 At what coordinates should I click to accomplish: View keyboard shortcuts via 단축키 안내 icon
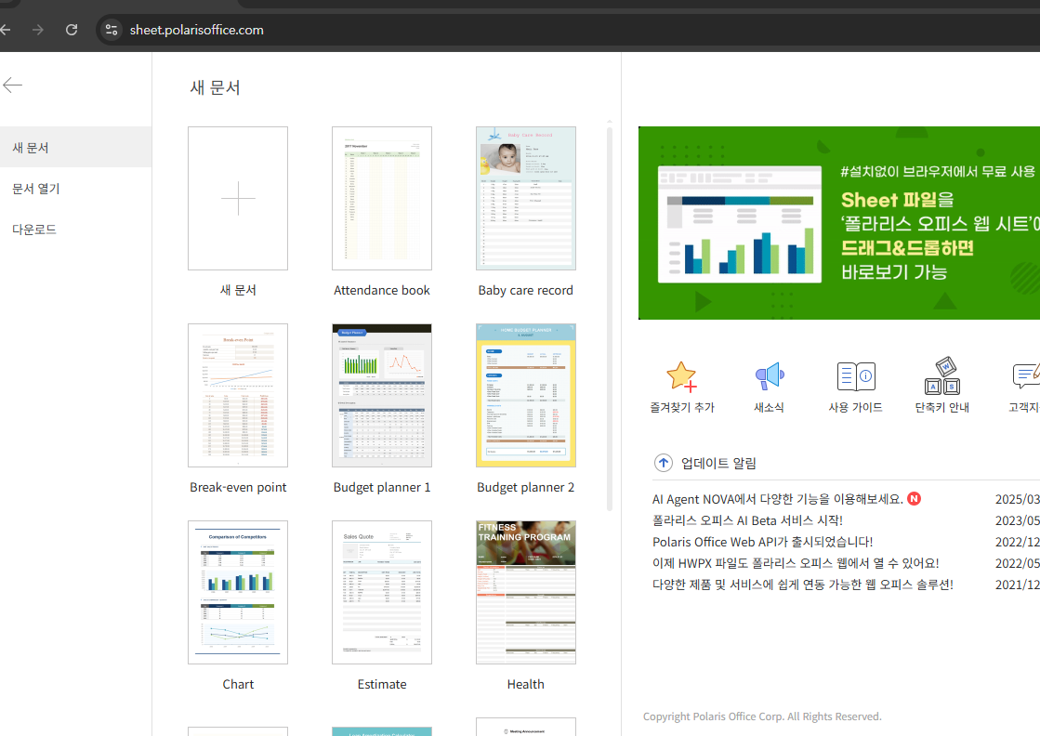pyautogui.click(x=941, y=376)
